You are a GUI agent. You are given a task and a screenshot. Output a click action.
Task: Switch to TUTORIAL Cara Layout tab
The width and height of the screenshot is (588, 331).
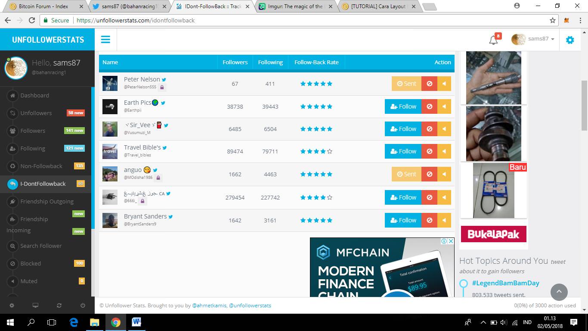click(378, 6)
